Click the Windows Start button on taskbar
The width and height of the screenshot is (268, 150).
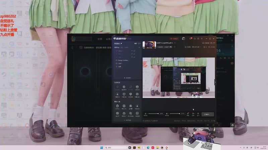coord(102,148)
